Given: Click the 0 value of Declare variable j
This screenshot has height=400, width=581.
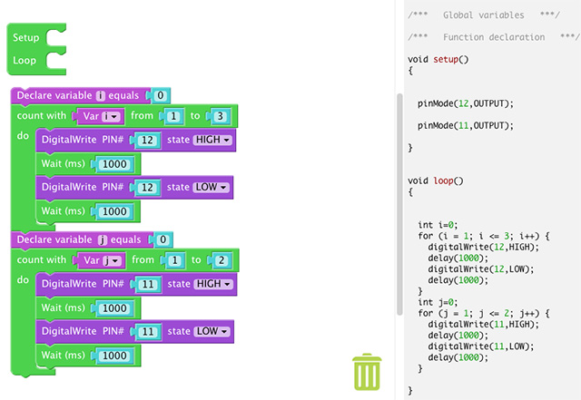Looking at the screenshot, I should (162, 240).
